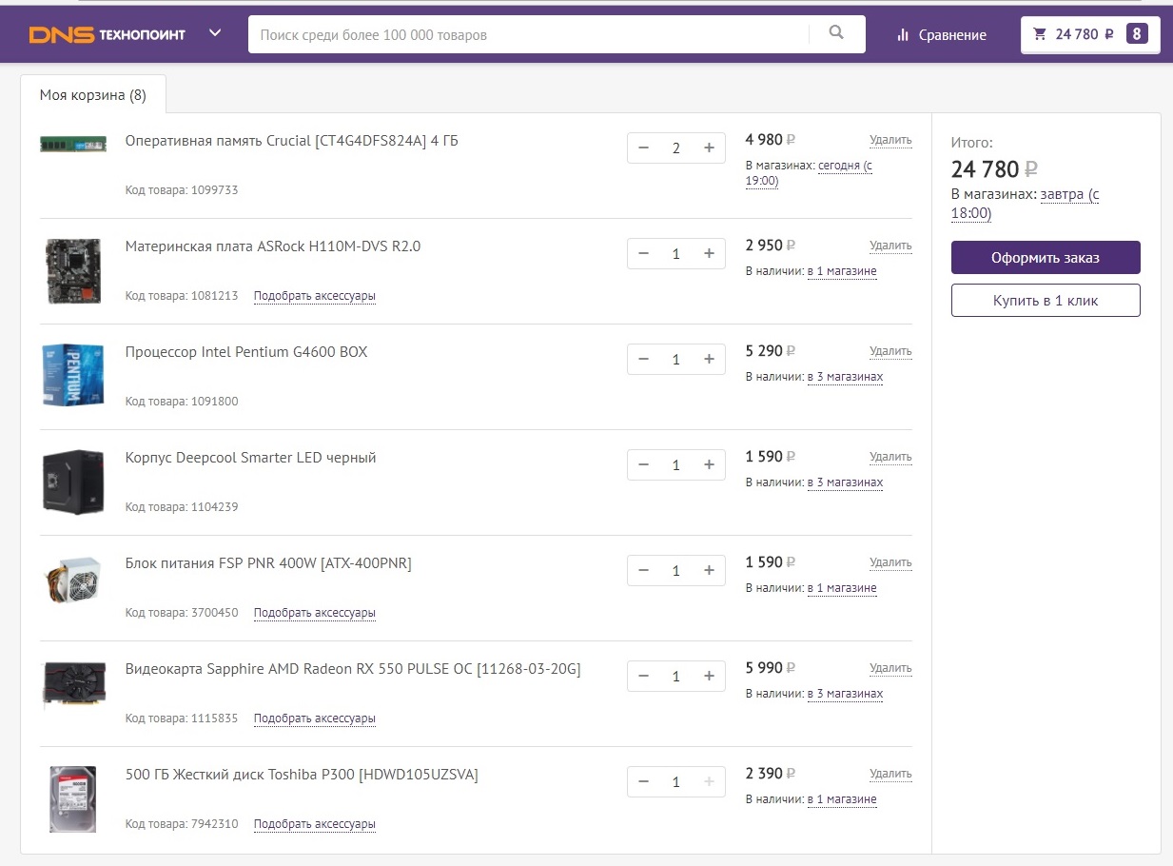Decrease quantity of Sapphire RX 550
Image resolution: width=1173 pixels, height=866 pixels.
tap(644, 676)
